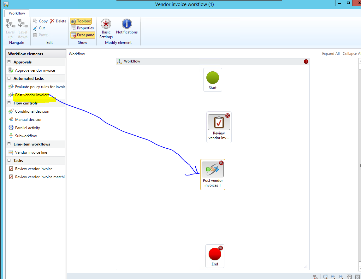Click the zoom in magnifier icon
The height and width of the screenshot is (279, 361).
(x=333, y=277)
